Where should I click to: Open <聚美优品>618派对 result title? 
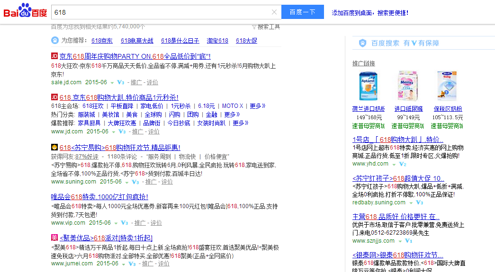coord(106,238)
